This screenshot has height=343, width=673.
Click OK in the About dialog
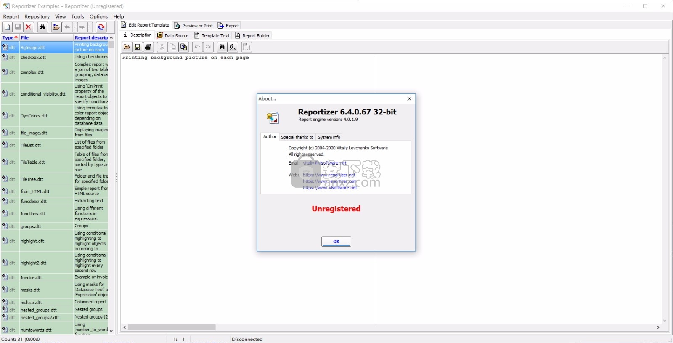tap(336, 242)
